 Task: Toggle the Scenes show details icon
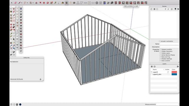point(175,9)
